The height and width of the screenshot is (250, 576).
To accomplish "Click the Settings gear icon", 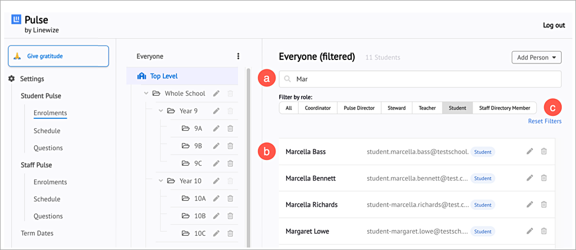I will coord(12,79).
